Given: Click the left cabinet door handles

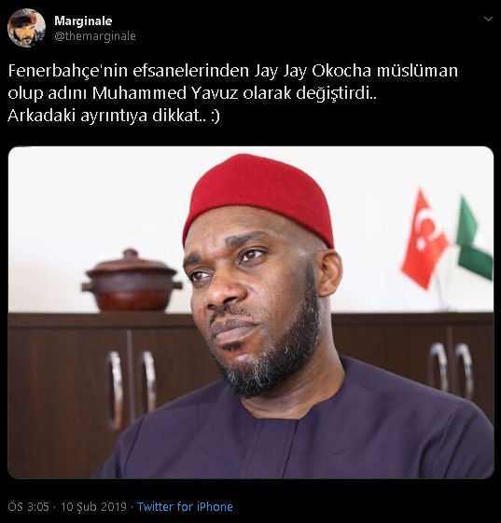Looking at the screenshot, I should coord(132,386).
